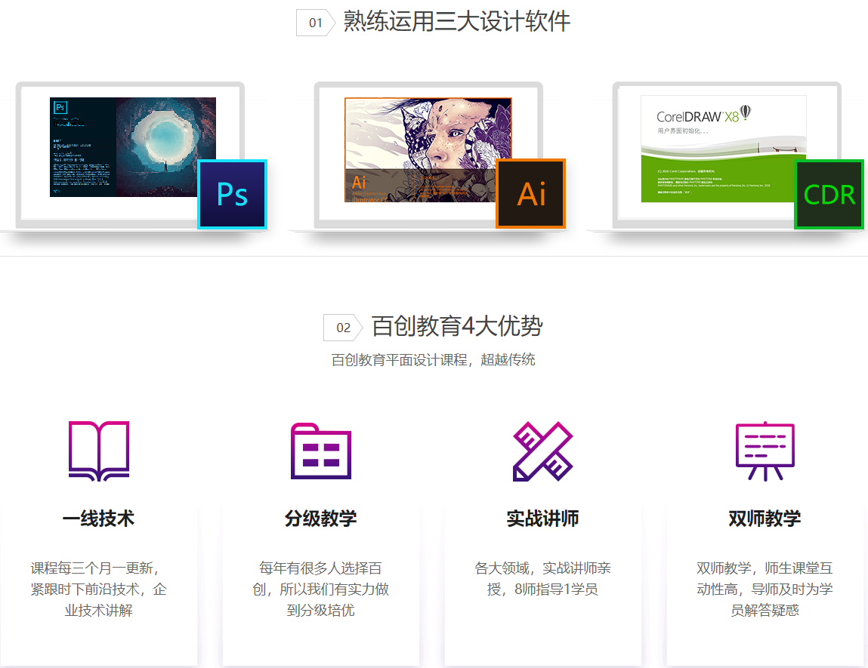
Task: Click the description starting 双师教学，师生课堂互动性高
Action: click(765, 590)
